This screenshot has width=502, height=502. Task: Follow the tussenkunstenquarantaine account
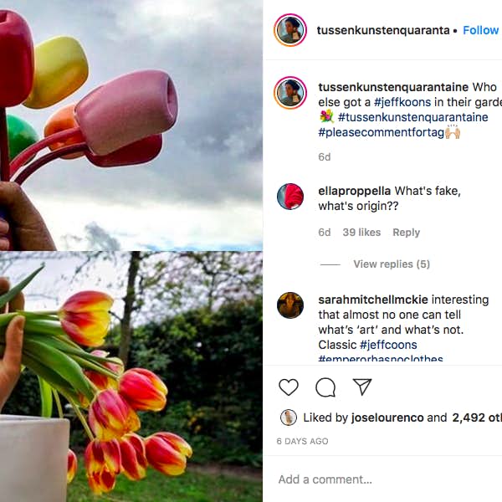pyautogui.click(x=480, y=30)
